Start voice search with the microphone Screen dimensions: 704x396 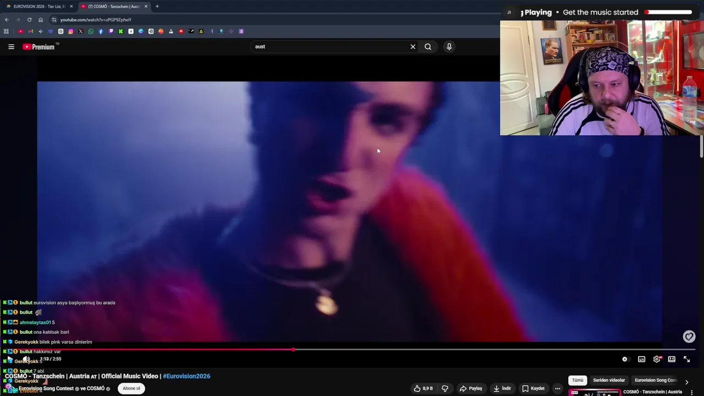pos(449,47)
